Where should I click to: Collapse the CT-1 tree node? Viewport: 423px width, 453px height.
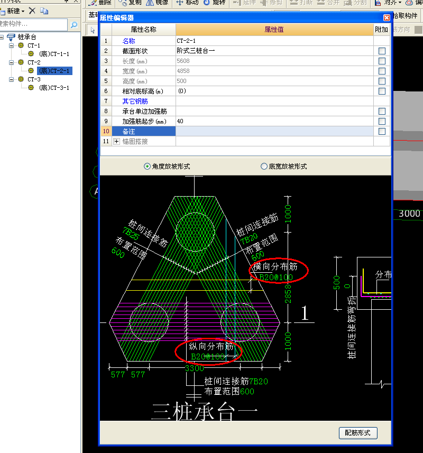click(11, 45)
